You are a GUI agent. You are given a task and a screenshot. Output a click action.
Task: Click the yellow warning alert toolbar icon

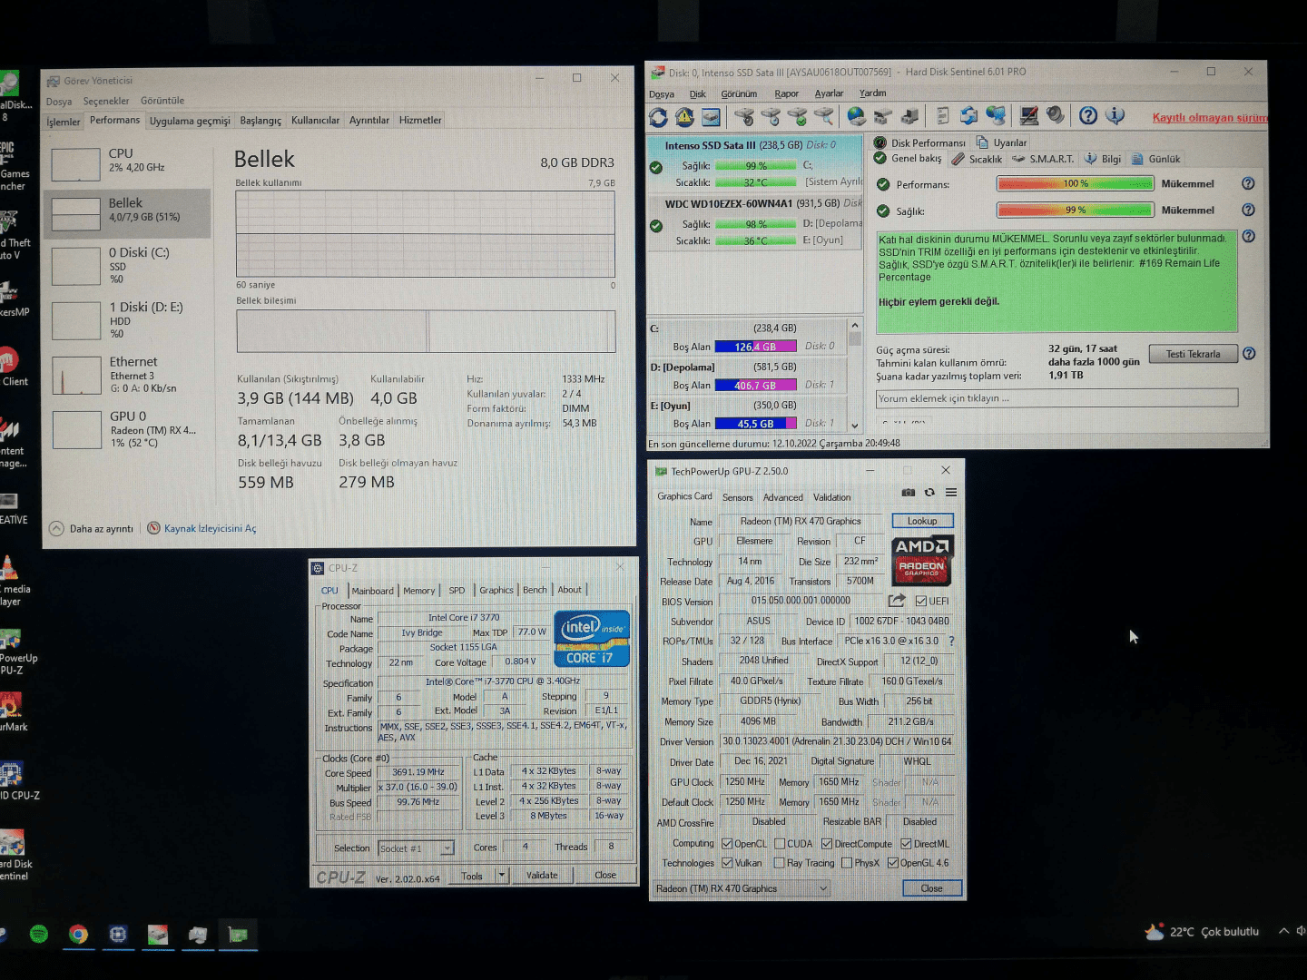coord(684,117)
